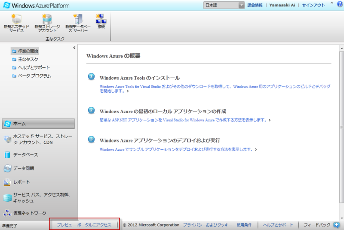This screenshot has height=230, width=344.
Task: Click the feedback plus bubble icon
Action: [x=336, y=225]
